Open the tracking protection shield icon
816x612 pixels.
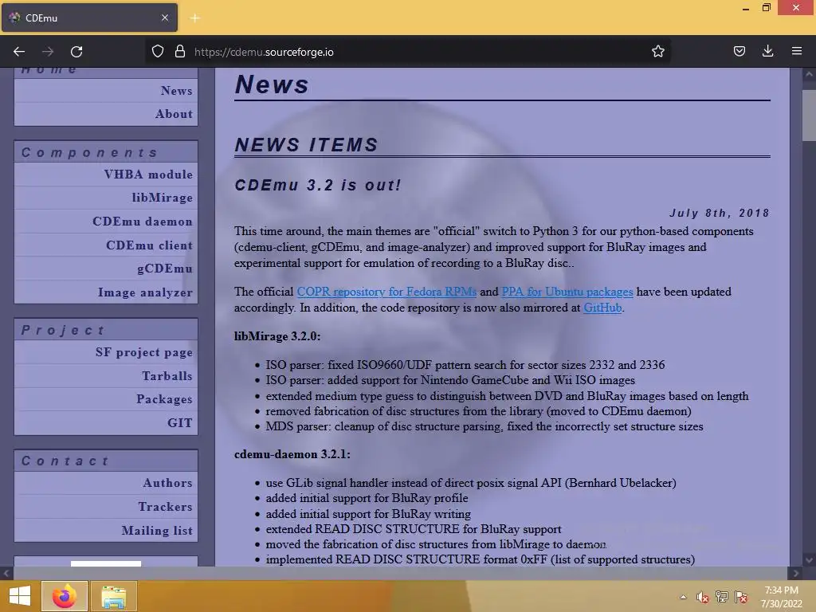[x=158, y=51]
